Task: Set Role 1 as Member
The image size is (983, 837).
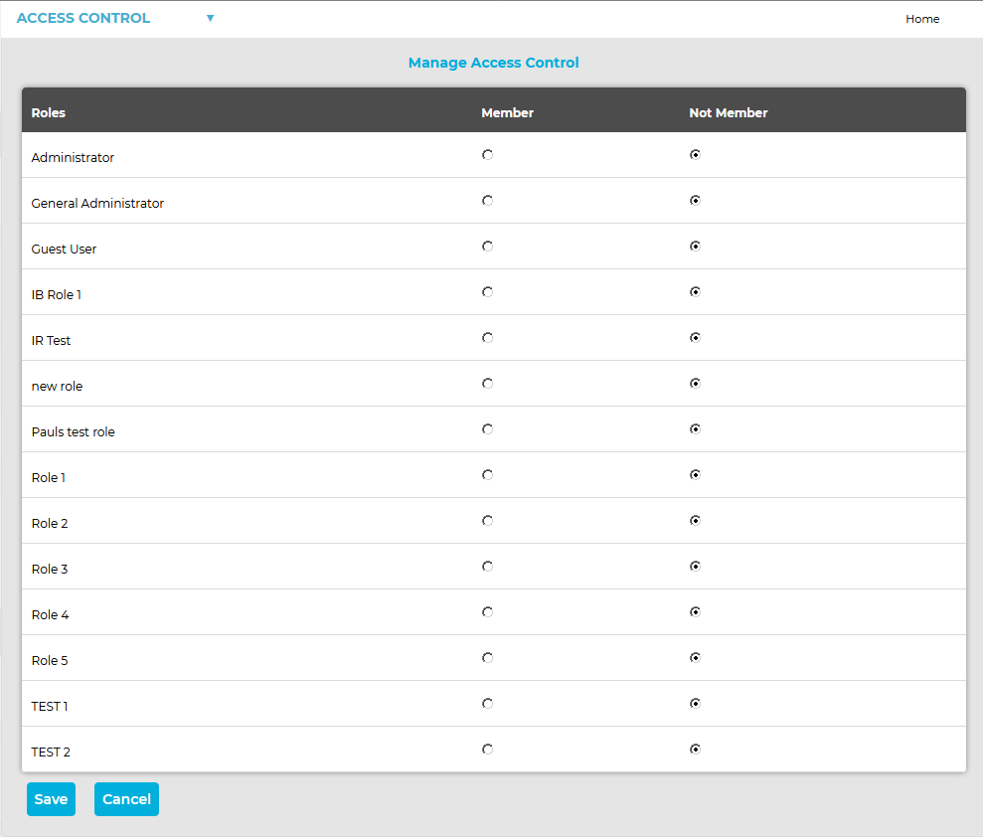Action: 488,475
